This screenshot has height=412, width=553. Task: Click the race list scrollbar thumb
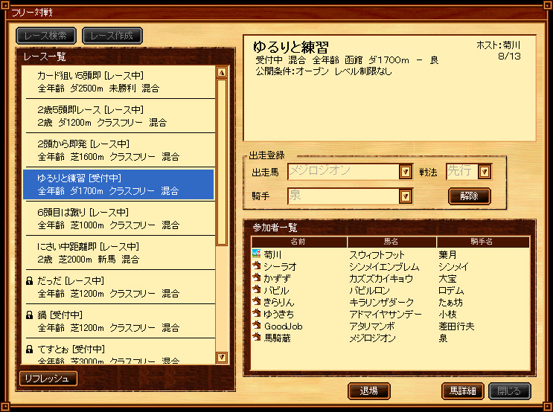222,162
